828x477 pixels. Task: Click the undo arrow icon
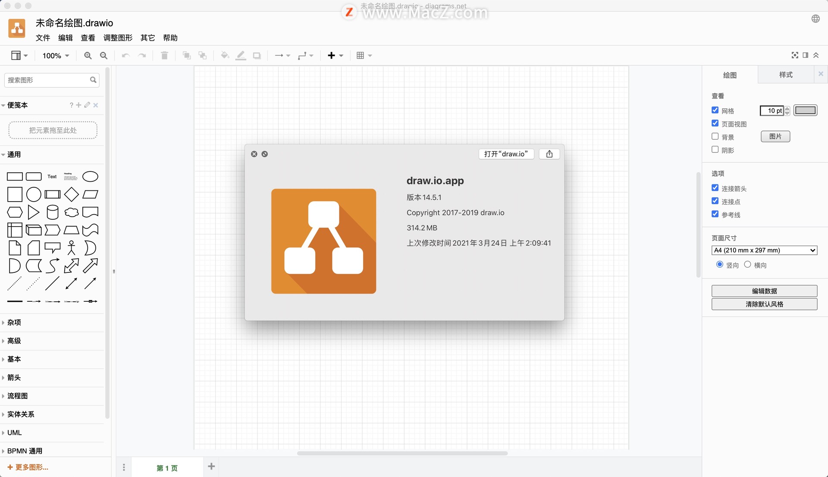tap(125, 56)
